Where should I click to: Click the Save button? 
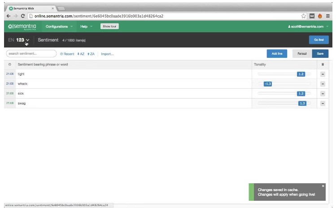[320, 53]
